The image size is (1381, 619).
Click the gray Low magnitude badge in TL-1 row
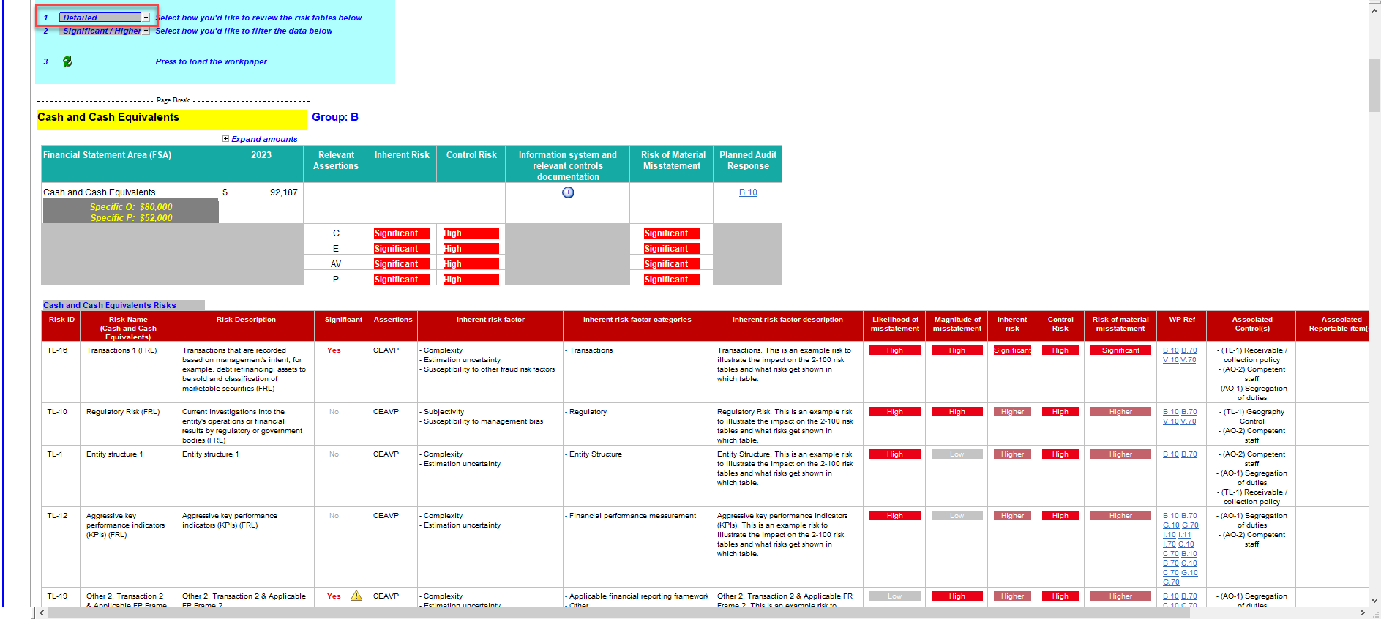[x=957, y=454]
